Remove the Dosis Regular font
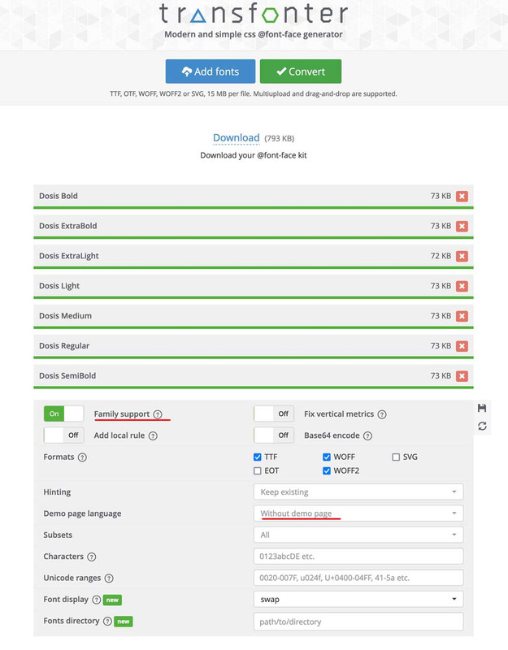This screenshot has width=508, height=650. click(x=462, y=346)
